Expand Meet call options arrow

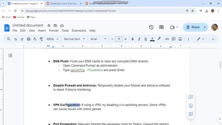pos(177,27)
